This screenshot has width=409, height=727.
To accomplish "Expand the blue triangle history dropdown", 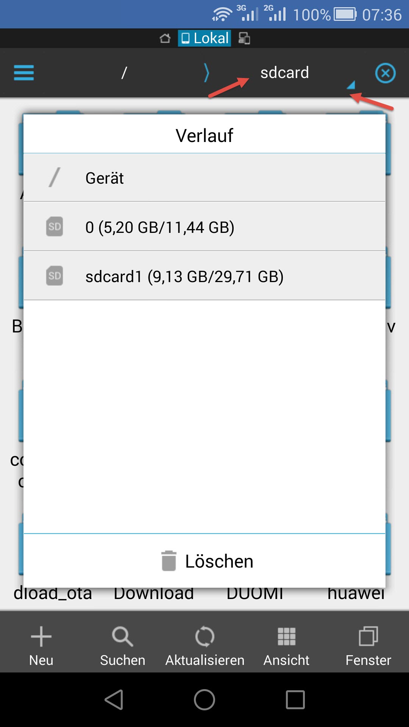I will pos(351,85).
